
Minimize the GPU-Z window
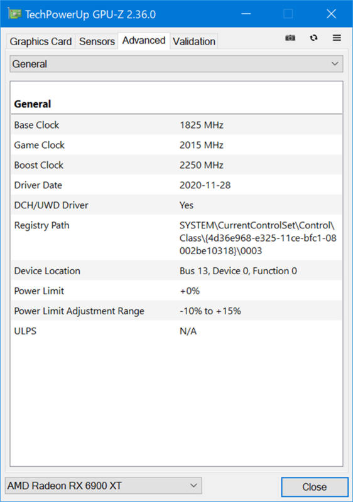tap(246, 14)
